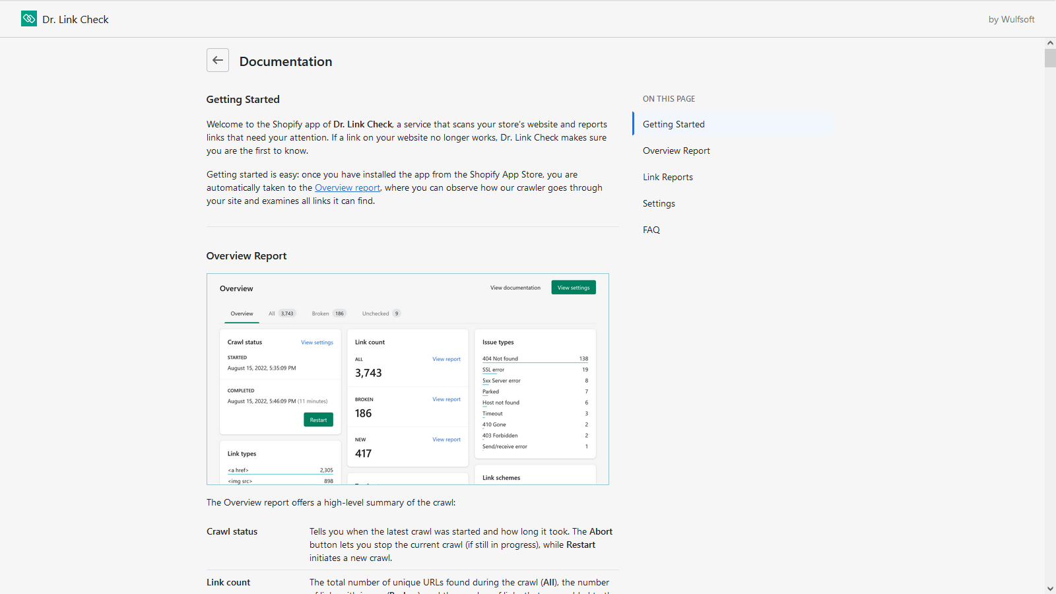Screen dimensions: 1056x594
Task: Click the 'by Wulfsoft' text
Action: pyautogui.click(x=1011, y=19)
